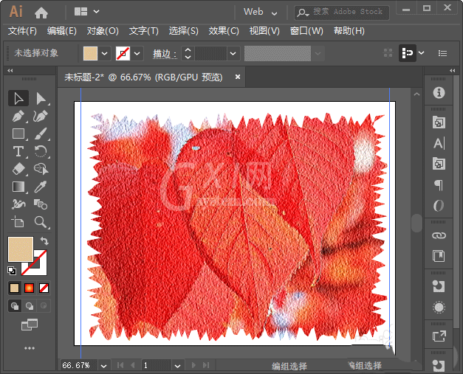Select the Paintbrush tool
The image size is (463, 374).
tap(41, 134)
